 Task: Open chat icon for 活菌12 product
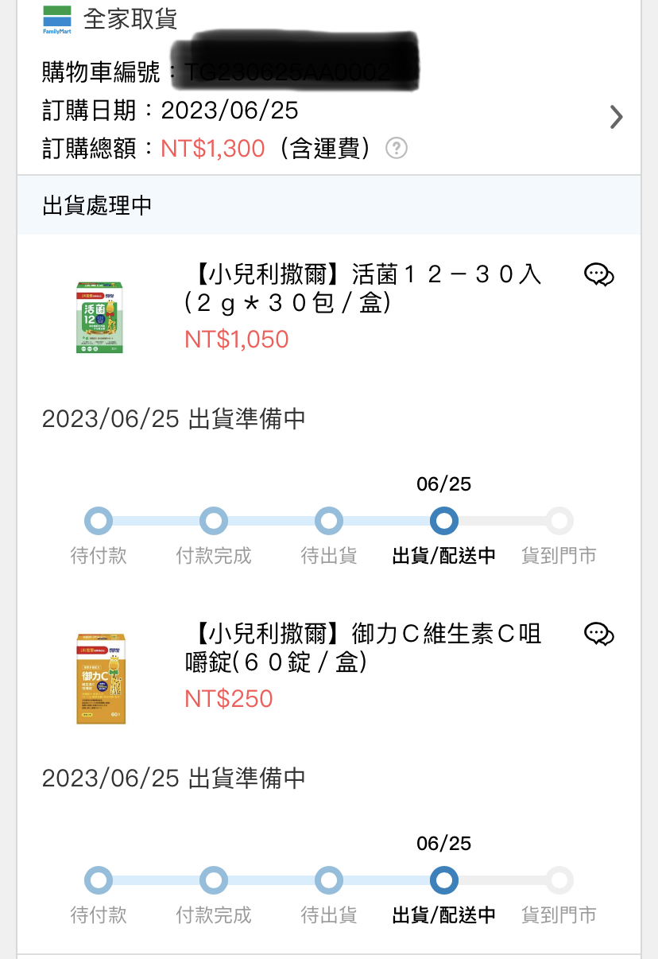pyautogui.click(x=599, y=275)
